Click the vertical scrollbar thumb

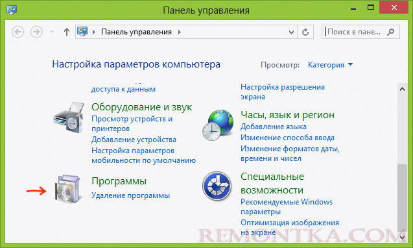point(402,198)
